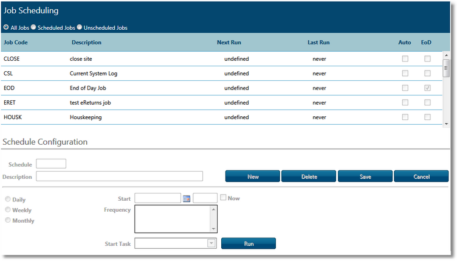Choose the Daily schedule option

(8, 199)
